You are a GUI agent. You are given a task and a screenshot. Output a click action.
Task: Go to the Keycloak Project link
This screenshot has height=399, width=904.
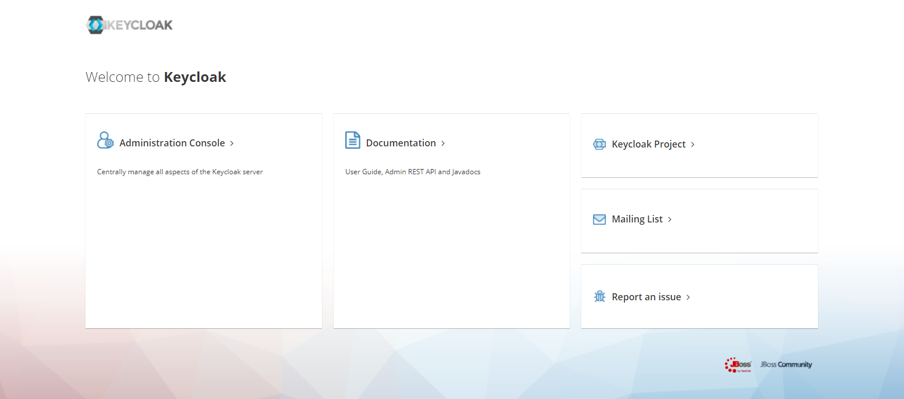[649, 144]
